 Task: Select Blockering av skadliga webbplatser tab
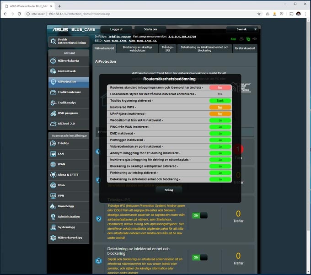click(x=137, y=49)
